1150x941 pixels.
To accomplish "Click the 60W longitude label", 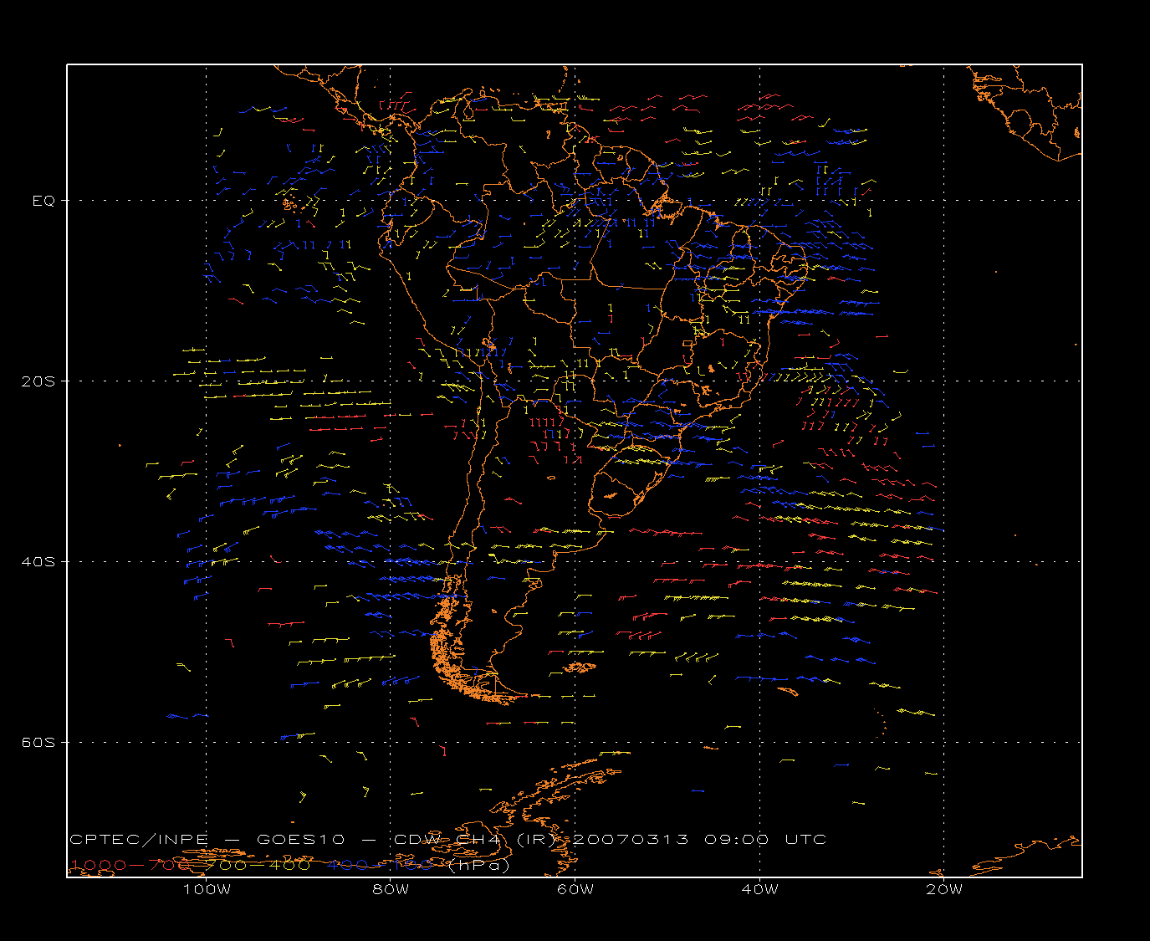I will tap(575, 889).
